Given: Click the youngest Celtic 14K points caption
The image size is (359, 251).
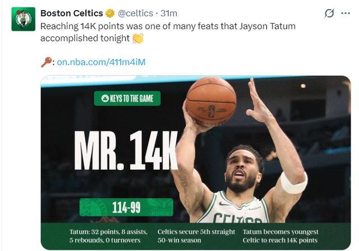Looking at the screenshot, I should point(280,236).
